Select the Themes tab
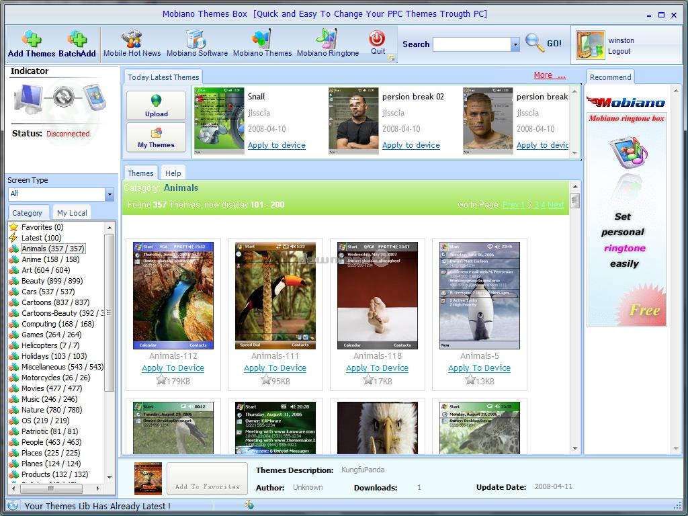Viewport: 688px width, 516px height. coord(140,173)
